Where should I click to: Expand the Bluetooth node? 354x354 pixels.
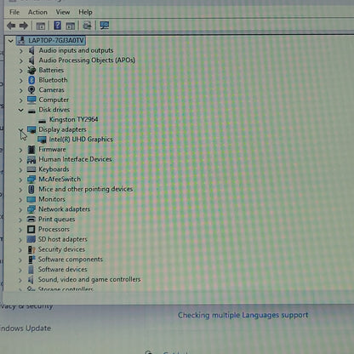tap(21, 81)
